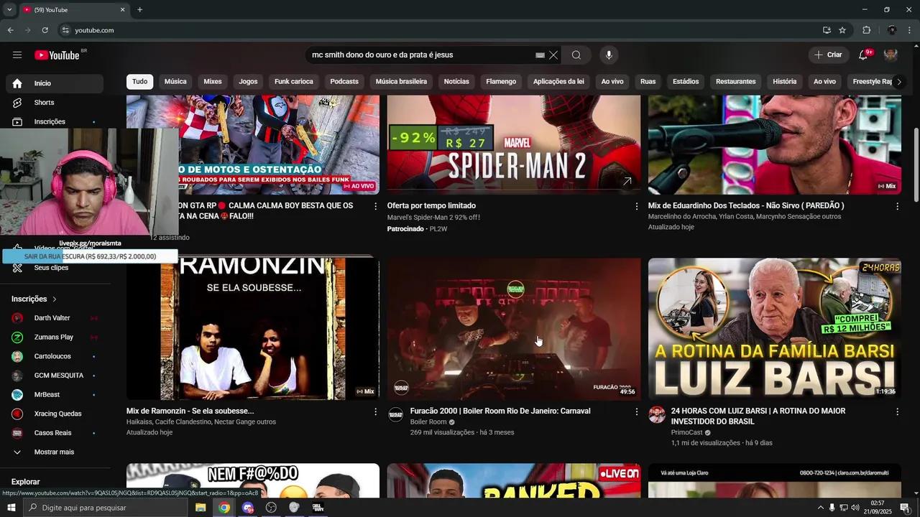Open Chrome extensions puzzle icon
Viewport: 920px width, 517px height.
[x=866, y=30]
